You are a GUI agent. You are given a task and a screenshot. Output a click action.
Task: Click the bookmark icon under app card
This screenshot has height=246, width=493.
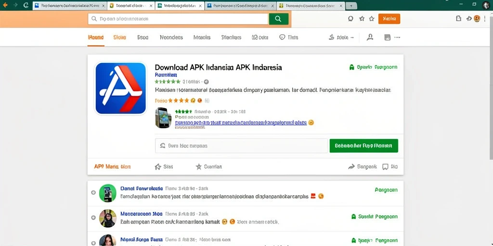(385, 167)
